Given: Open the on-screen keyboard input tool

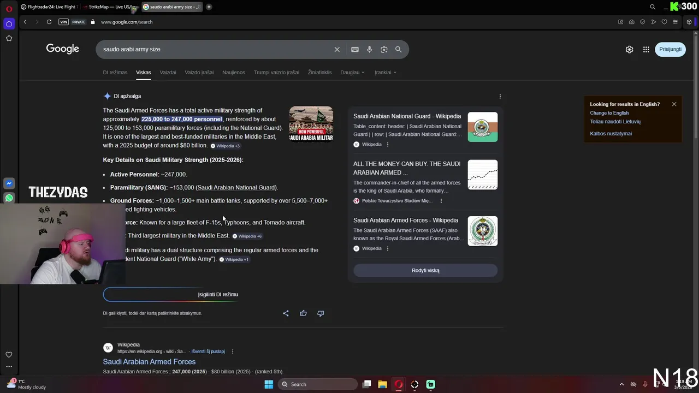Looking at the screenshot, I should (355, 49).
